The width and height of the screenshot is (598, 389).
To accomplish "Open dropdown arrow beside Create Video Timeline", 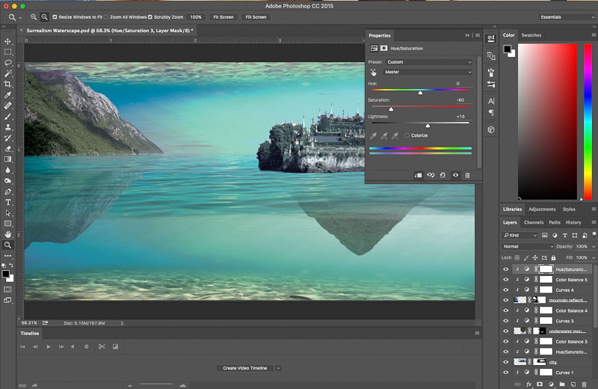I will [x=278, y=368].
